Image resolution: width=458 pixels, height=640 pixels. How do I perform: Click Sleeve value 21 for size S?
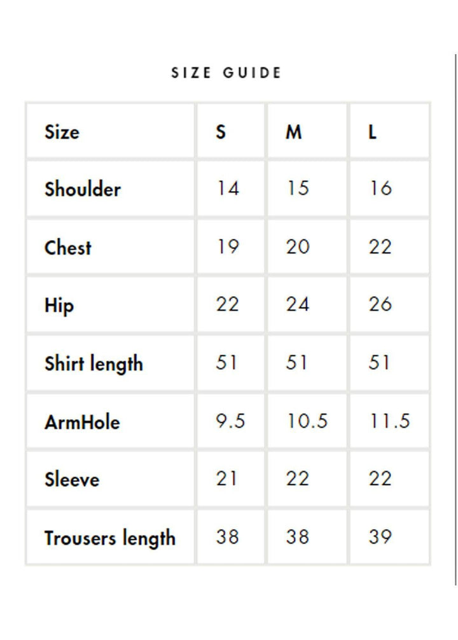click(x=227, y=480)
